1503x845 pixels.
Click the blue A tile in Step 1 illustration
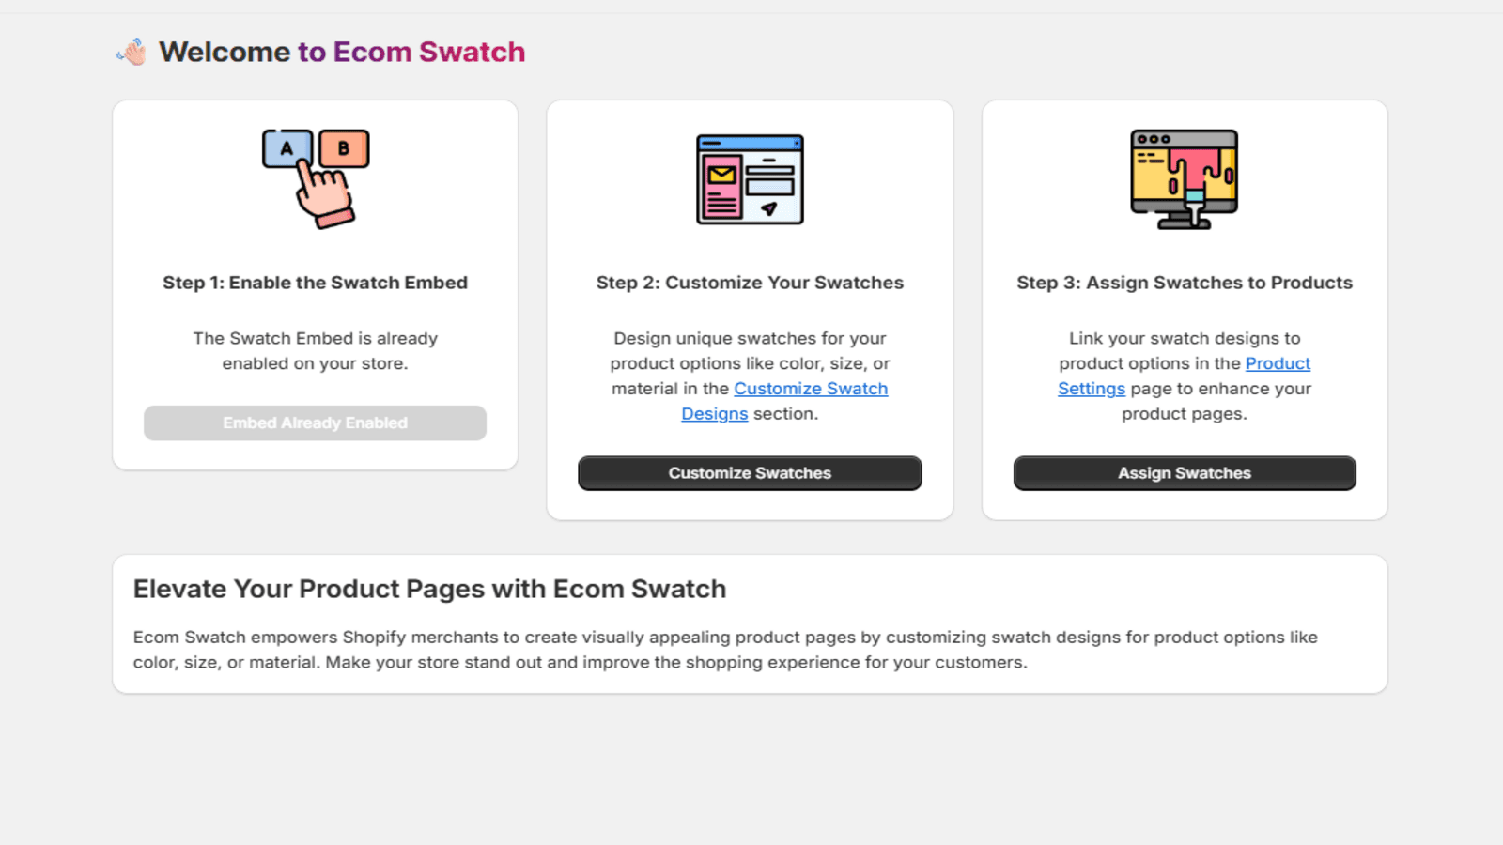point(285,148)
